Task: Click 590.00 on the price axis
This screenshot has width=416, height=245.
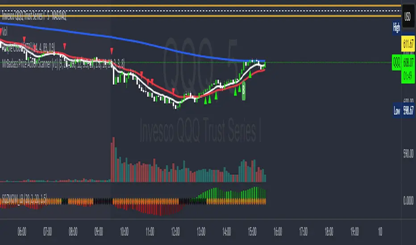Action: 408,153
